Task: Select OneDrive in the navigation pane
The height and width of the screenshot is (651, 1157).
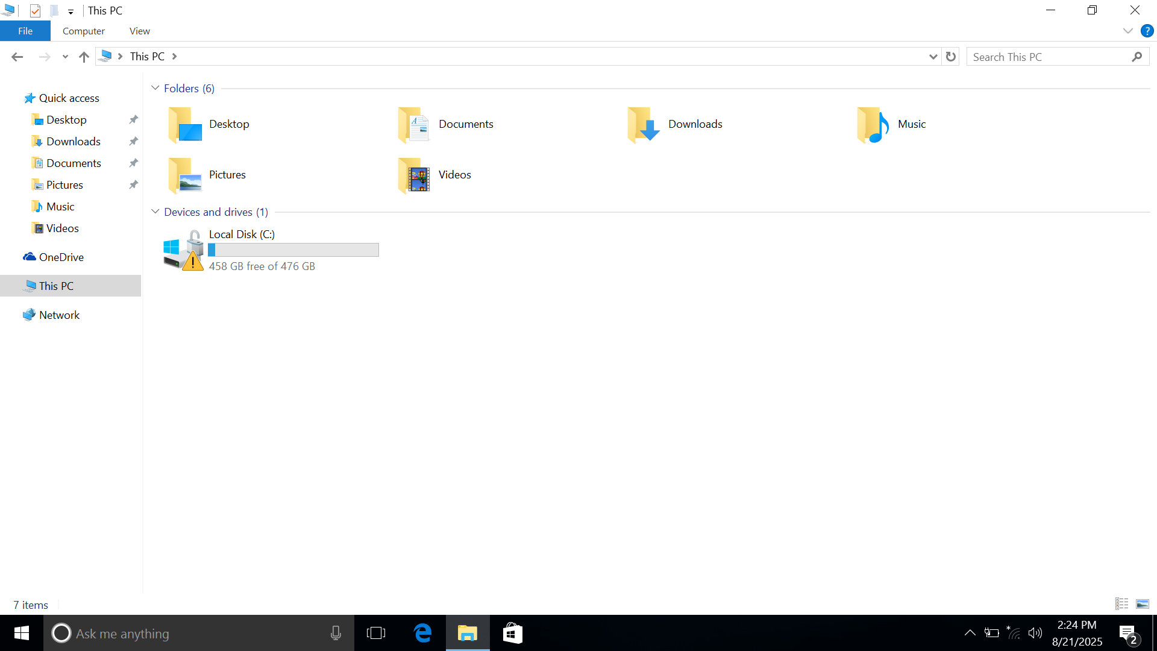Action: [54, 257]
